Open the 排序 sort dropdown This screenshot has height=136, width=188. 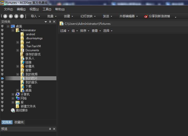85,31
